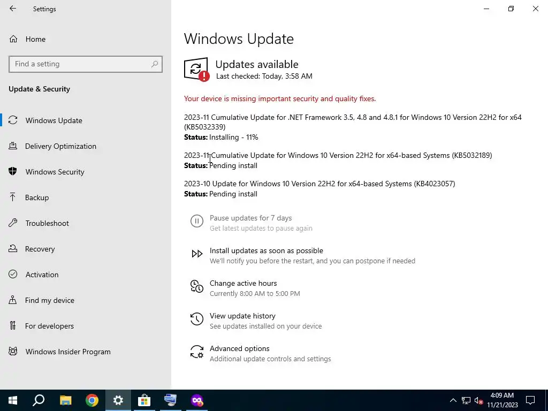
Task: Click the Delivery Optimization icon
Action: pyautogui.click(x=13, y=146)
